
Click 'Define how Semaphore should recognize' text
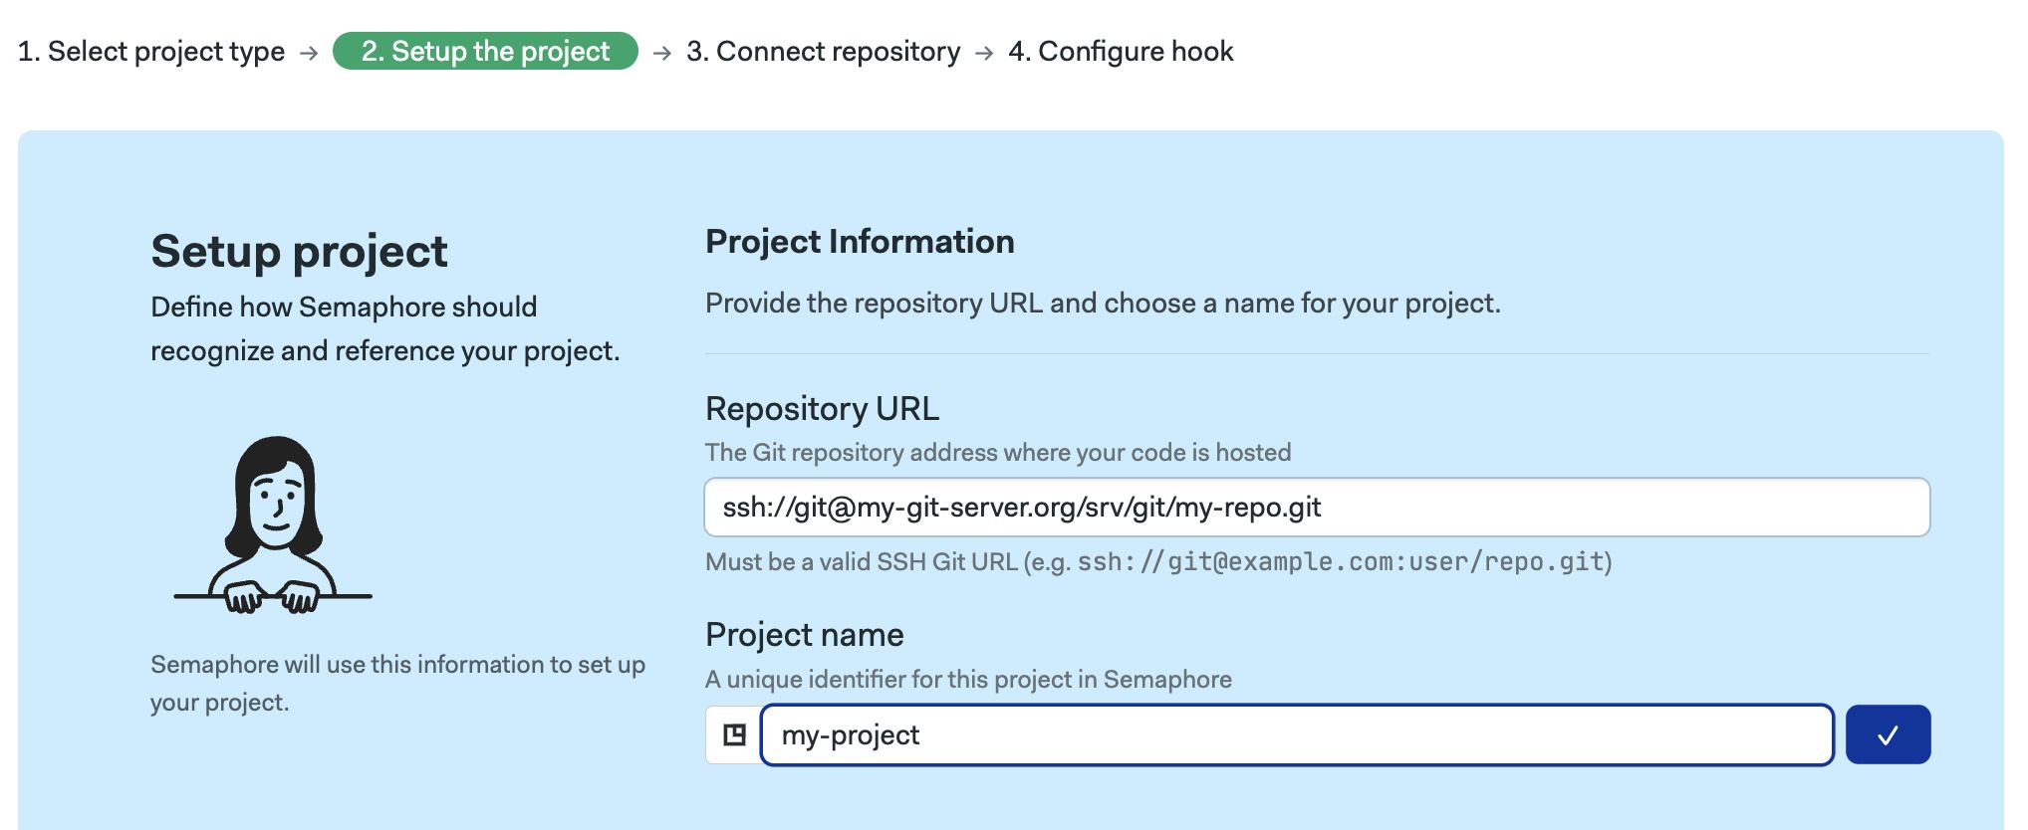[384, 328]
